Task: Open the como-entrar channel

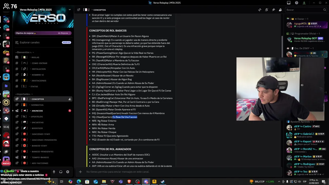Action: click(x=43, y=63)
